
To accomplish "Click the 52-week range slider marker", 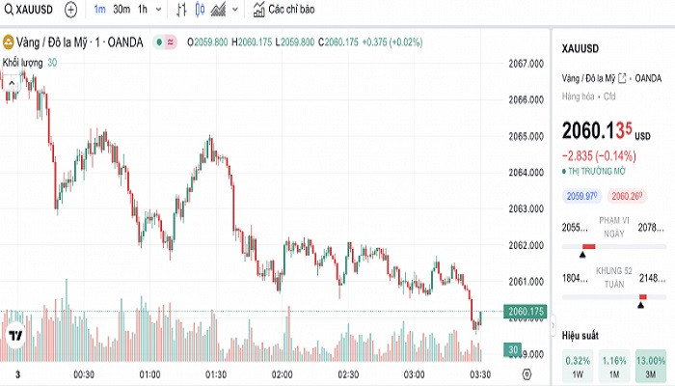I will coord(641,307).
